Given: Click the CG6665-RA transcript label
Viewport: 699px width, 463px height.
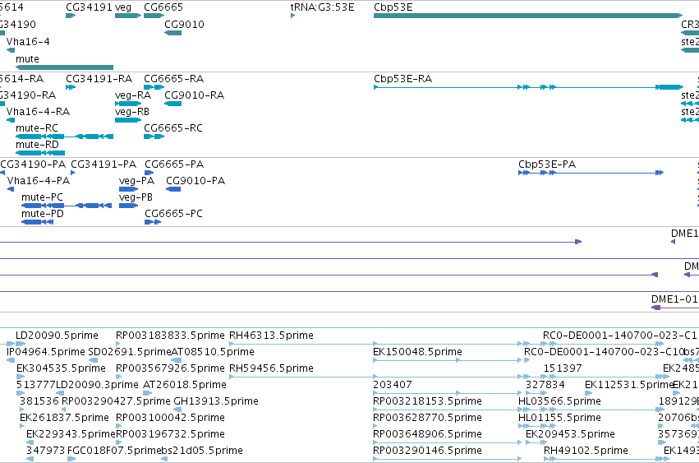Looking at the screenshot, I should [x=174, y=79].
